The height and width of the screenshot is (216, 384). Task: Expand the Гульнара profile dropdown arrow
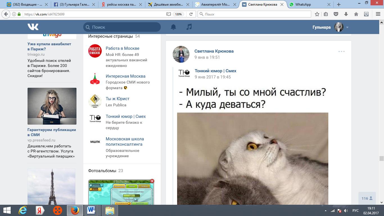tap(347, 27)
